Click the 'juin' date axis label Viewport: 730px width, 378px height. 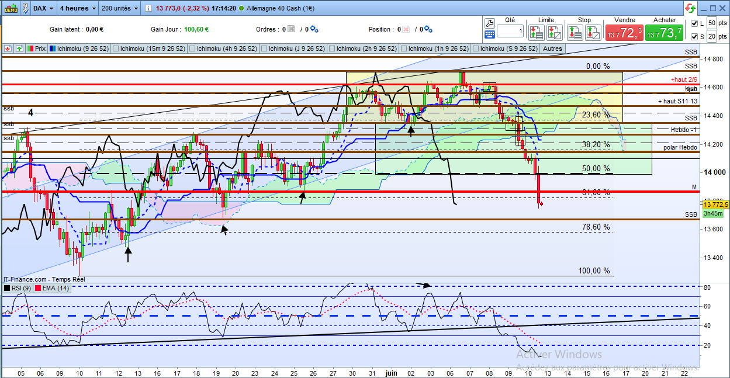pos(392,373)
